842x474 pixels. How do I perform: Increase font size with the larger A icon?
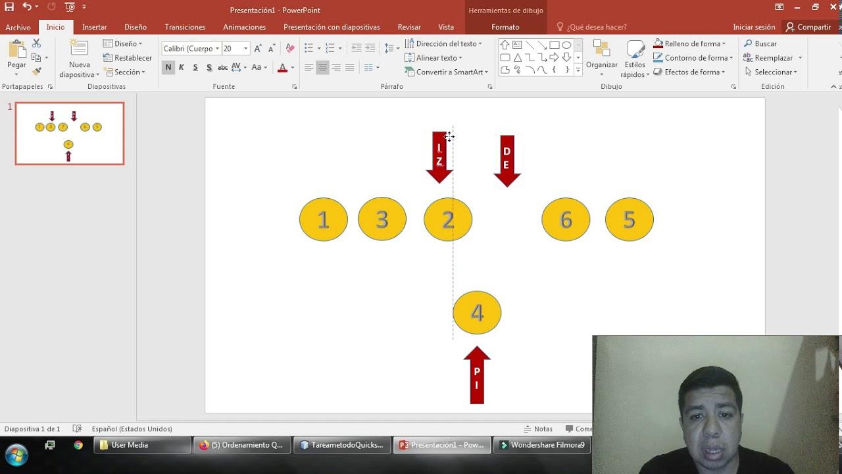pos(258,49)
